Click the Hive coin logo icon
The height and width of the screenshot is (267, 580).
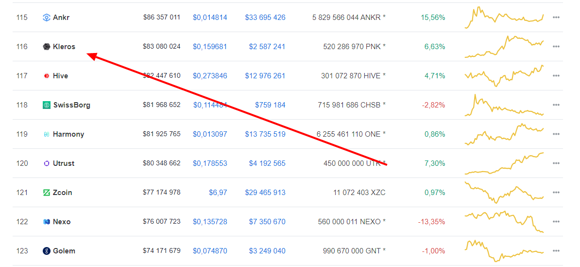pyautogui.click(x=46, y=76)
